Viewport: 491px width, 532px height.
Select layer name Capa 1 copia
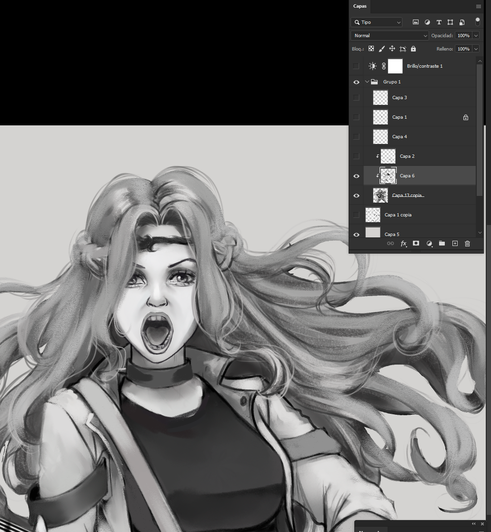pos(398,215)
